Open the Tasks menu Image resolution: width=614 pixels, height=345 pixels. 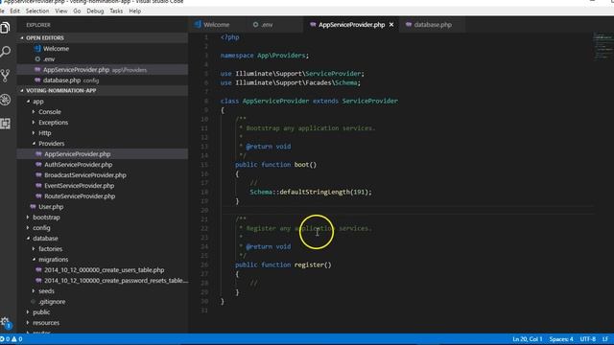point(116,11)
